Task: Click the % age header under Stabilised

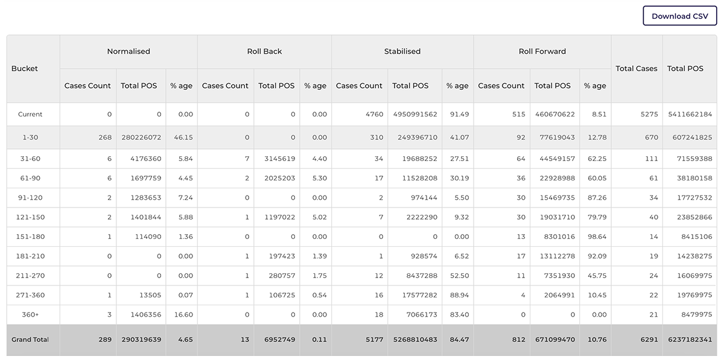Action: tap(458, 86)
